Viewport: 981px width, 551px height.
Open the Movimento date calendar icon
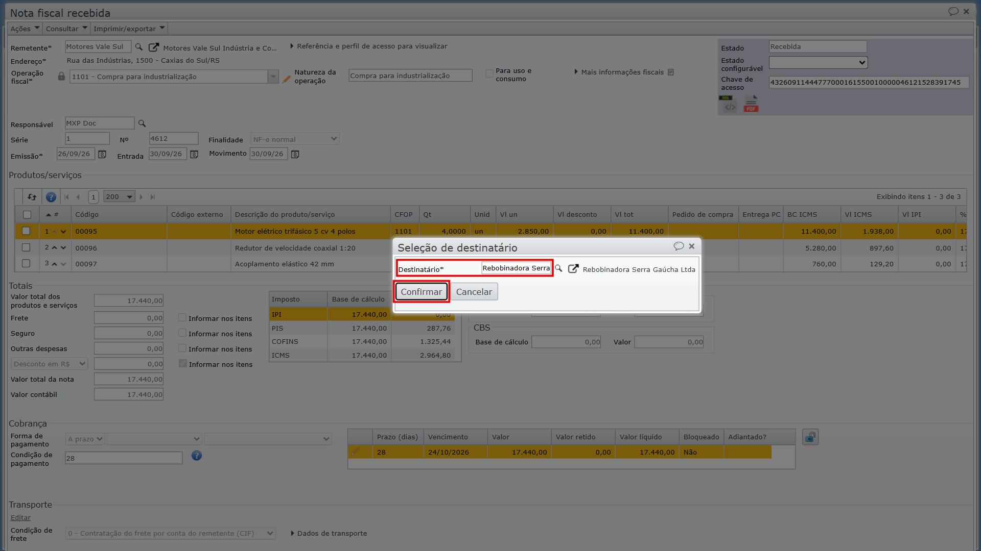[x=295, y=155]
